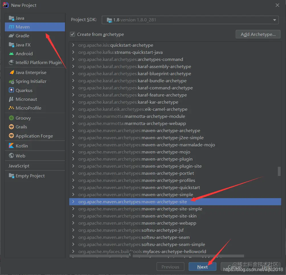
Task: Select maven-archetype-j2ee-simple row
Action: [175, 137]
